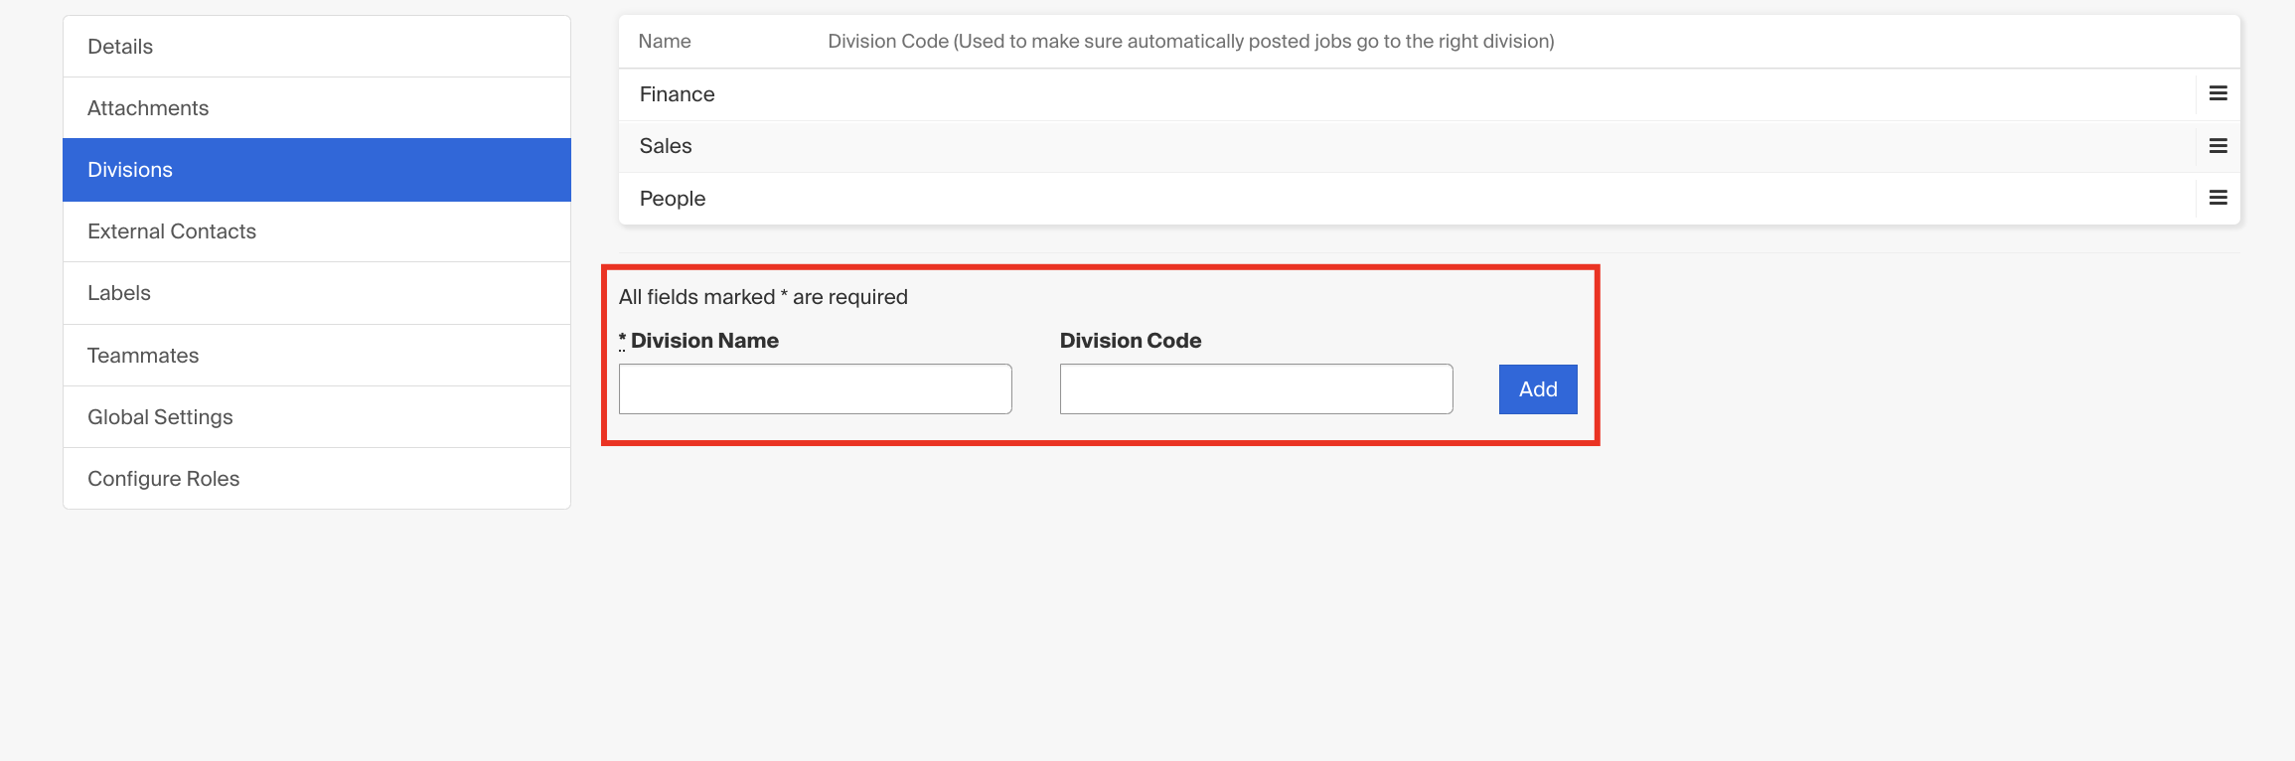Click the People row hamburger handle icon
2295x761 pixels.
pyautogui.click(x=2218, y=198)
